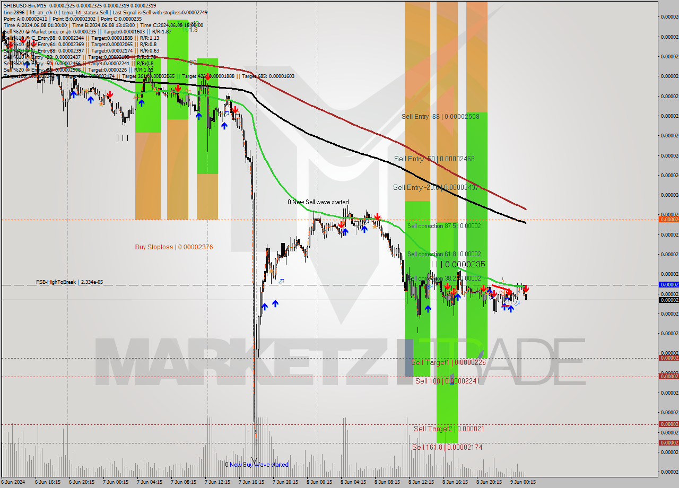Click the orange price tag on price axis
The height and width of the screenshot is (488, 679).
668,219
